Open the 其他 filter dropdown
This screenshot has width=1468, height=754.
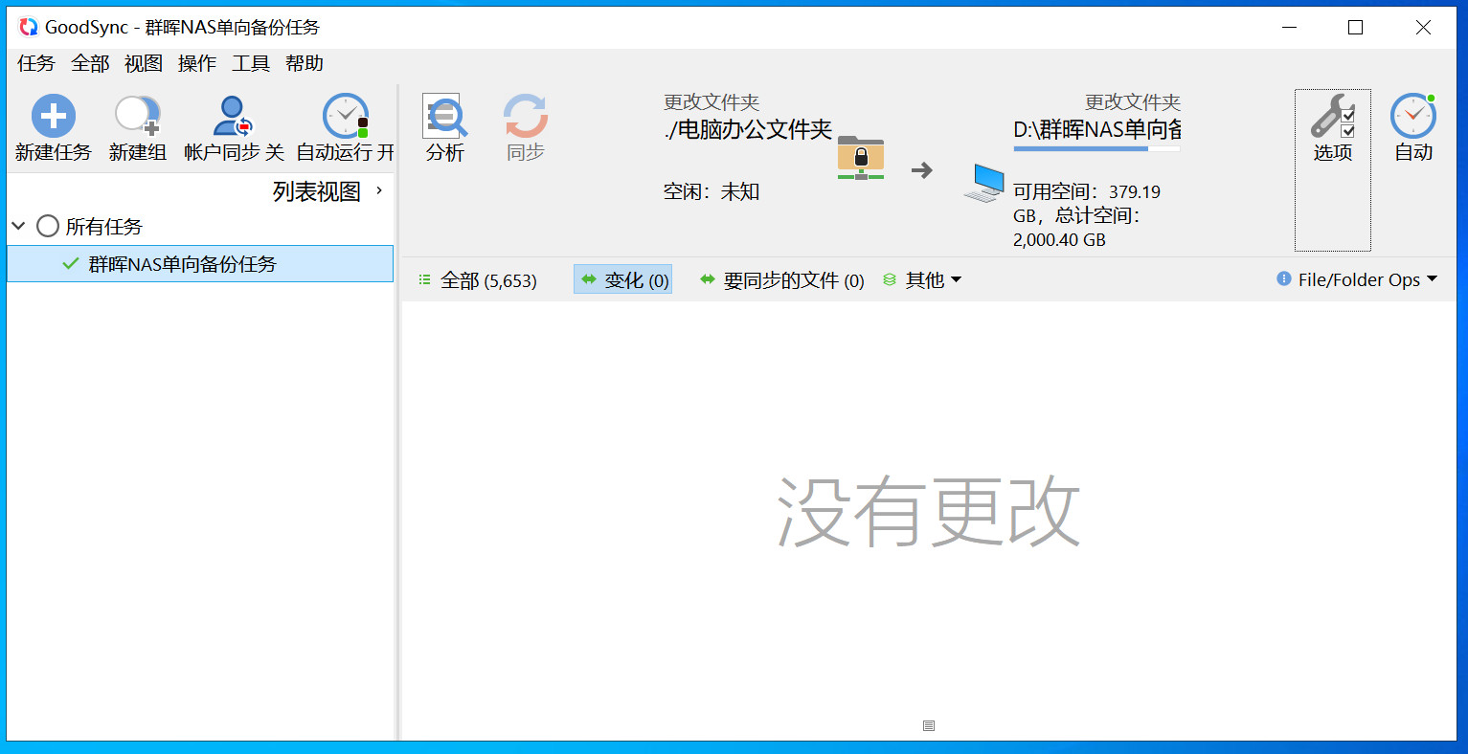(x=922, y=279)
